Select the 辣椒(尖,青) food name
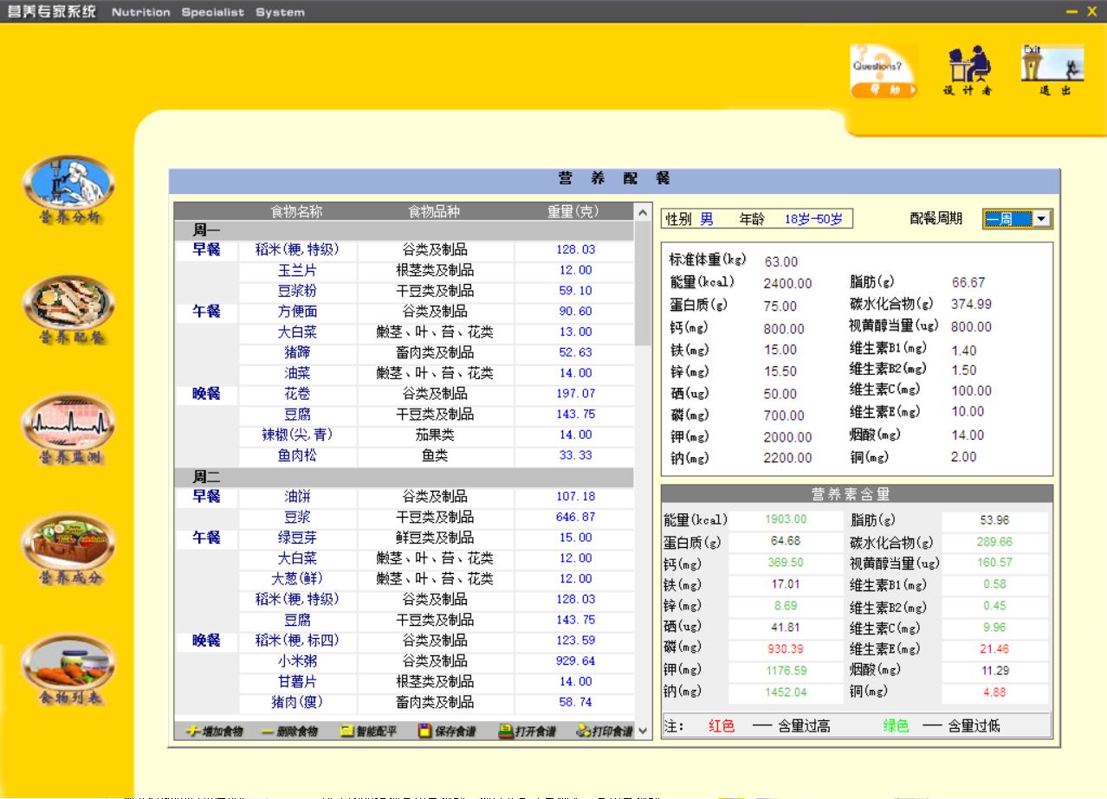 click(296, 435)
